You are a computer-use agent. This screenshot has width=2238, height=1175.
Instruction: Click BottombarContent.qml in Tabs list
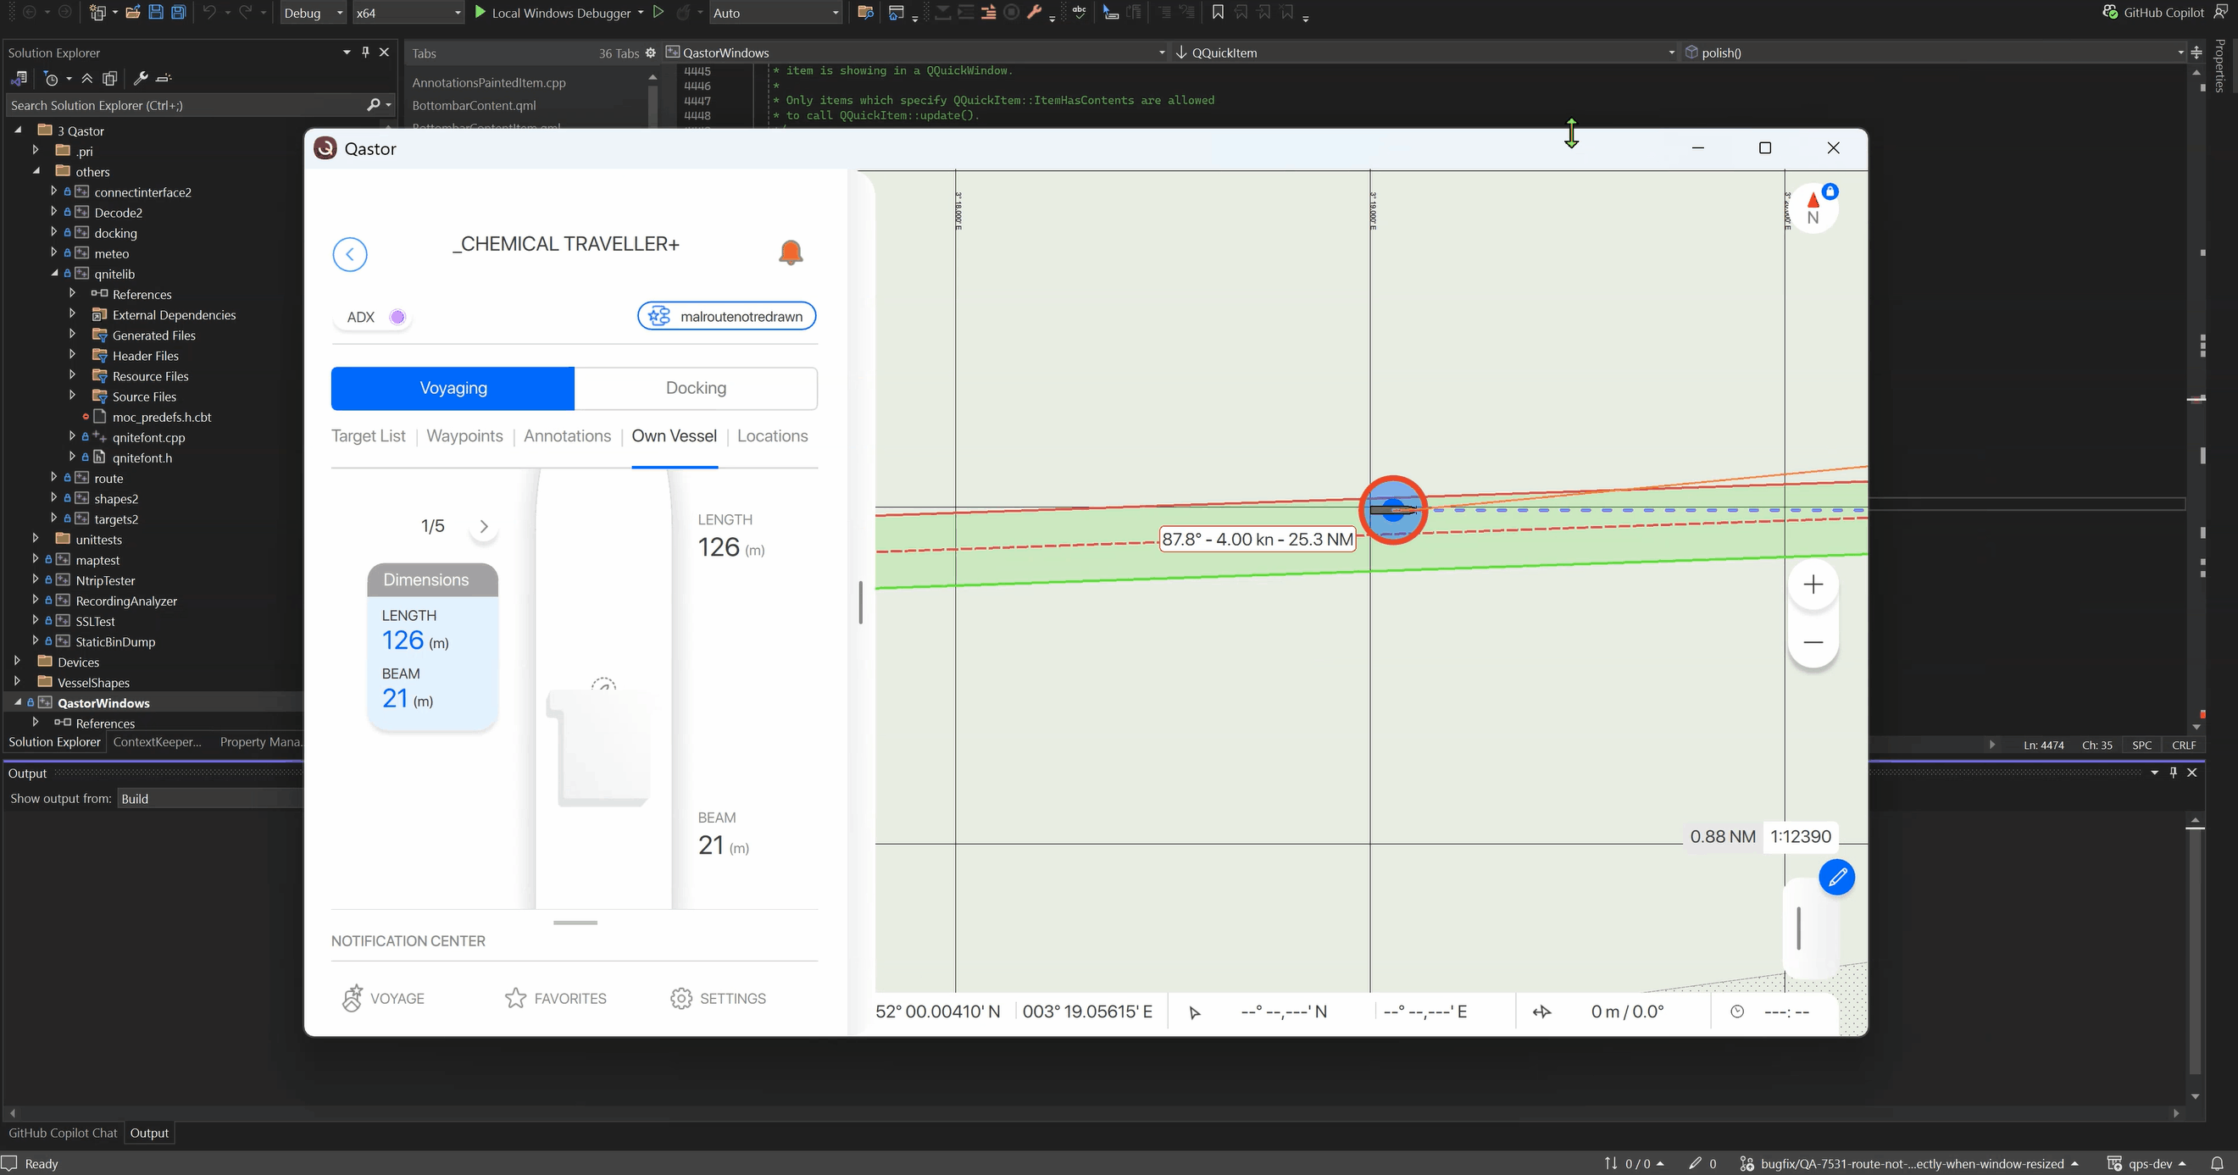point(474,105)
